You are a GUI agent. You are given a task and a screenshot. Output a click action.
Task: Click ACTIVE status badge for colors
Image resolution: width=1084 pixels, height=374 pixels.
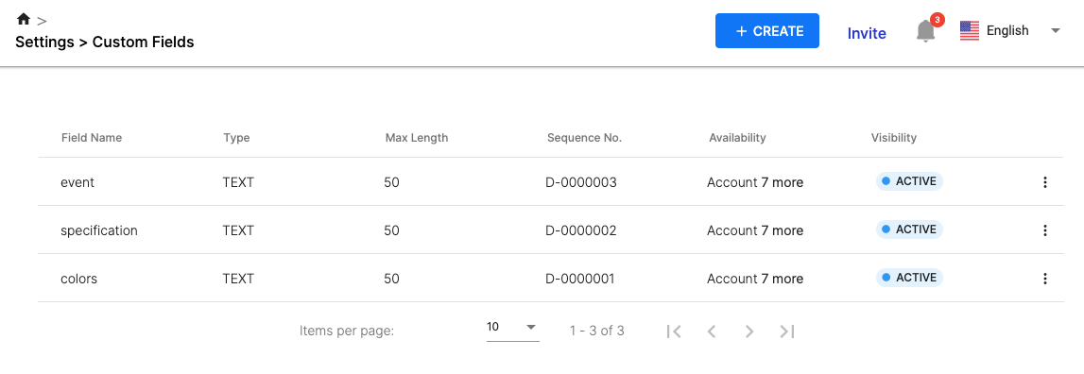point(909,278)
